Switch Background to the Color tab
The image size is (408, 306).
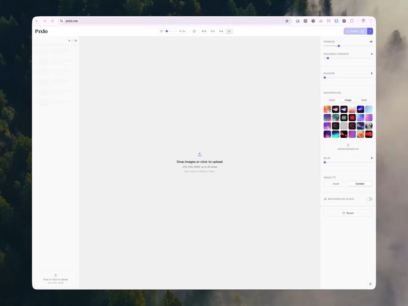click(x=331, y=100)
